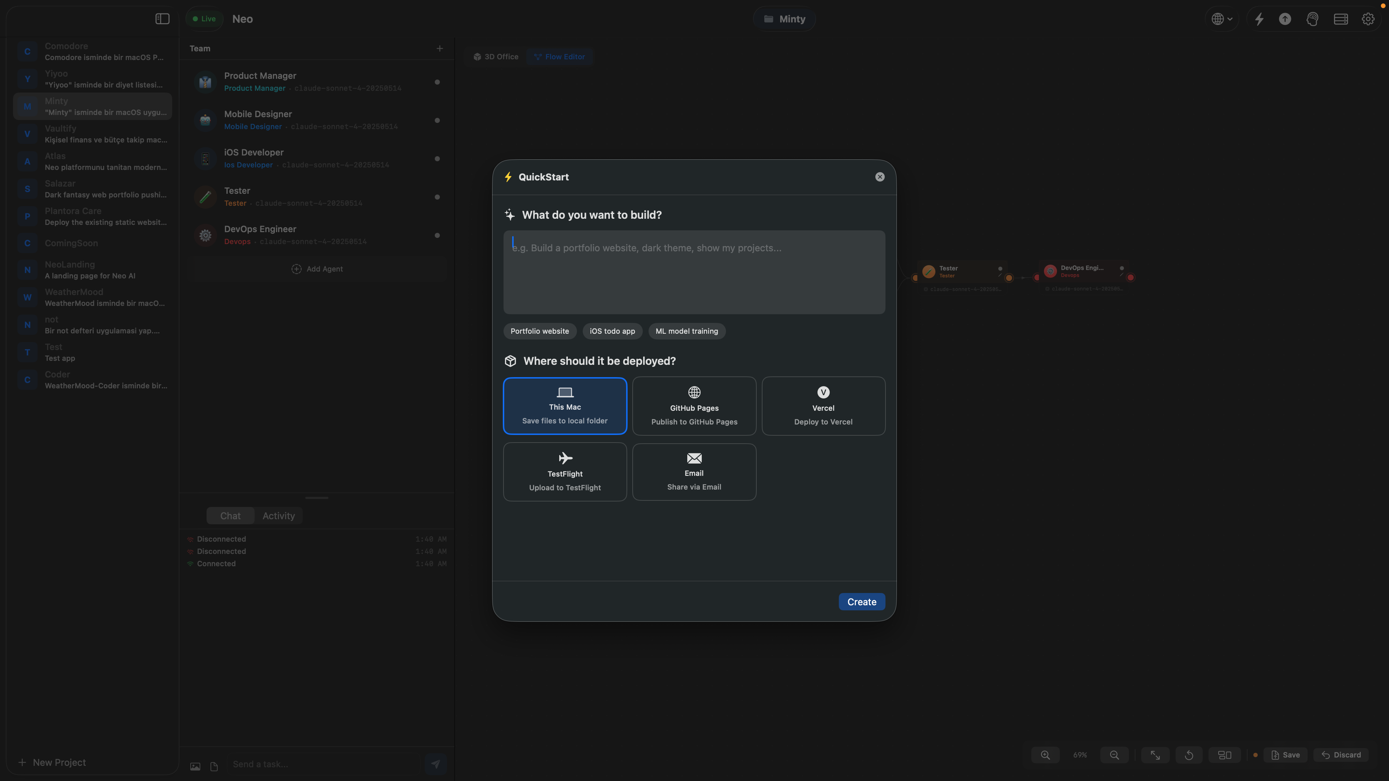Select GitHub Pages deployment option
Viewport: 1389px width, 781px height.
tap(694, 406)
